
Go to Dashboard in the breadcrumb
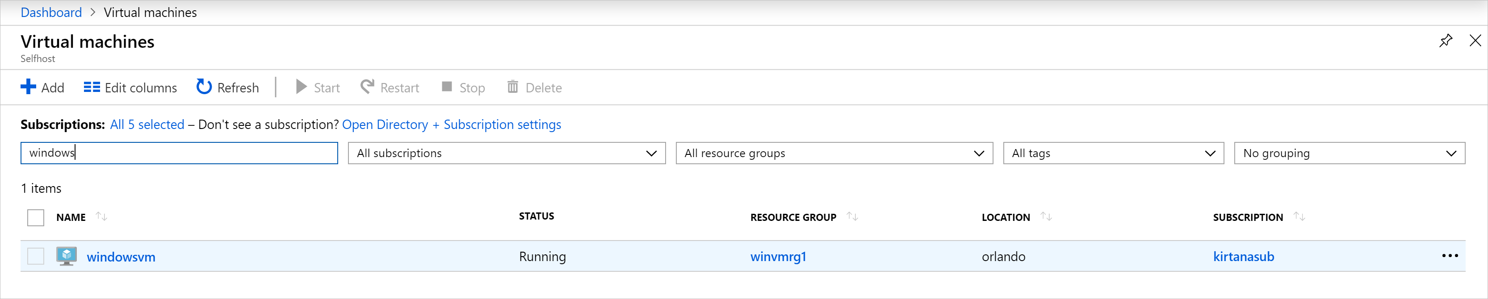51,12
